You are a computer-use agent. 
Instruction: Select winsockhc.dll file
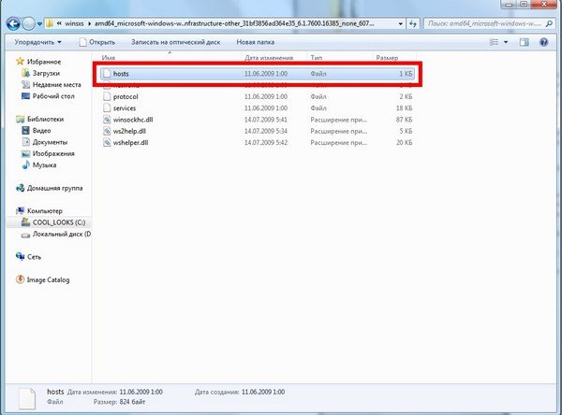pos(133,120)
